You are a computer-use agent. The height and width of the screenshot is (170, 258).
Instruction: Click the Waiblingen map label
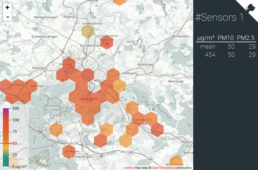[x=146, y=65]
